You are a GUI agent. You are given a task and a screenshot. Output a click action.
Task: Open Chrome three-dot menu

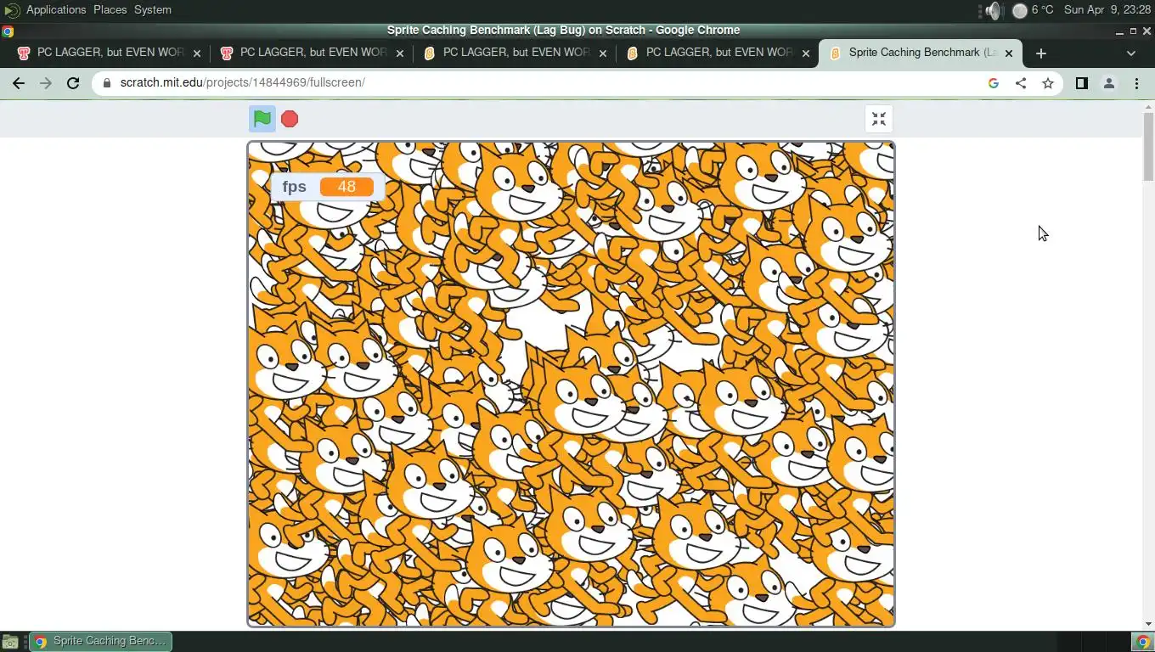[1136, 83]
